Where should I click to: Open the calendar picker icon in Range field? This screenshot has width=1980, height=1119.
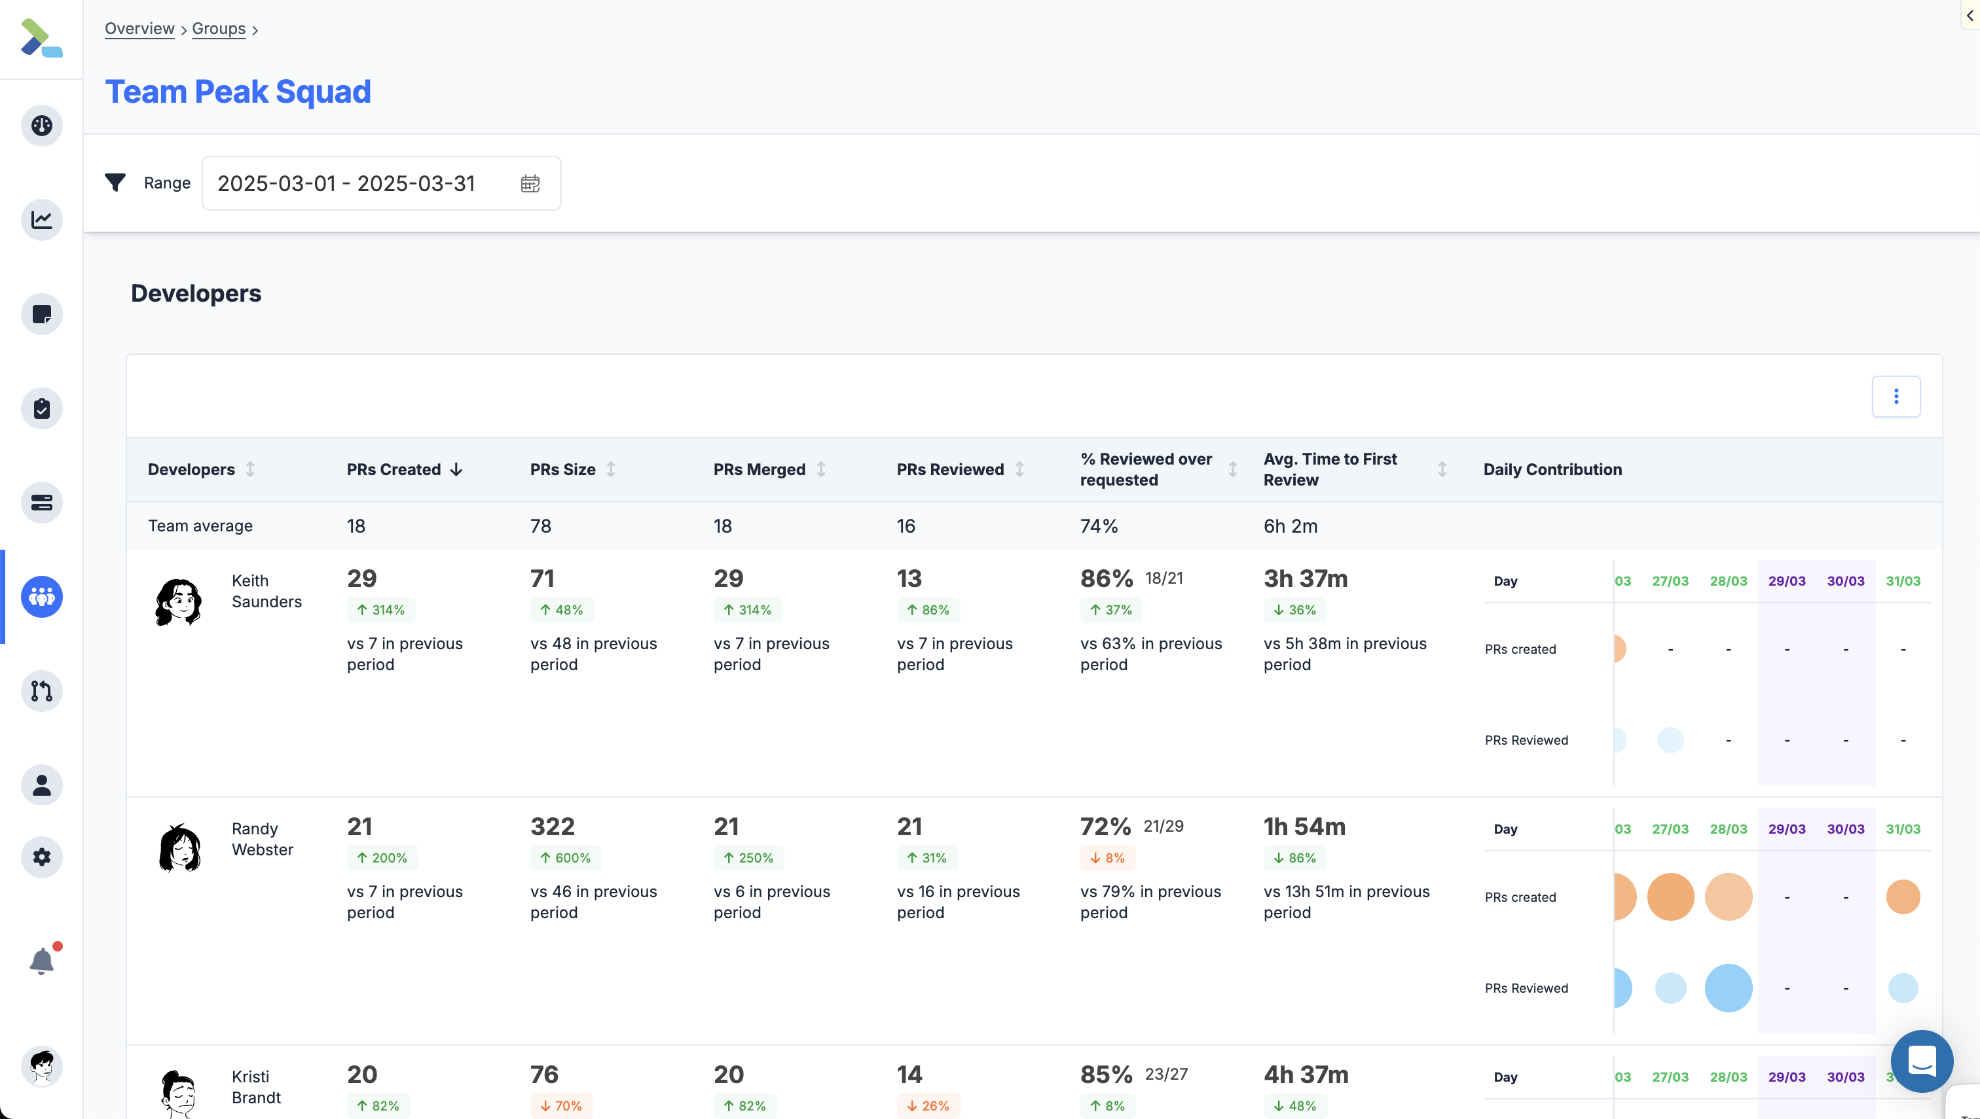pos(530,184)
